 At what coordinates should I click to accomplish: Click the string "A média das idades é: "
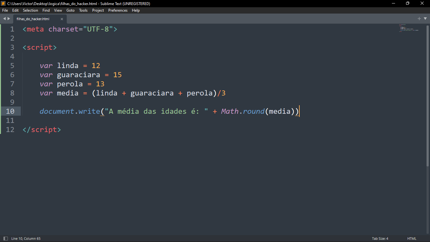(x=156, y=111)
